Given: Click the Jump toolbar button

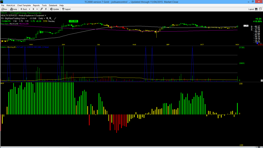Looking at the screenshot, I should click(x=14, y=9).
